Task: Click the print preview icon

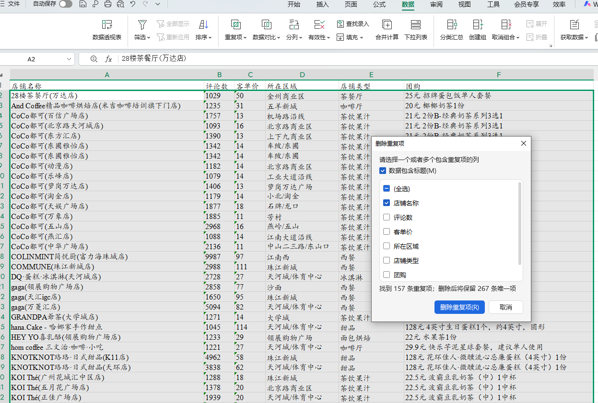Action: tap(120, 4)
